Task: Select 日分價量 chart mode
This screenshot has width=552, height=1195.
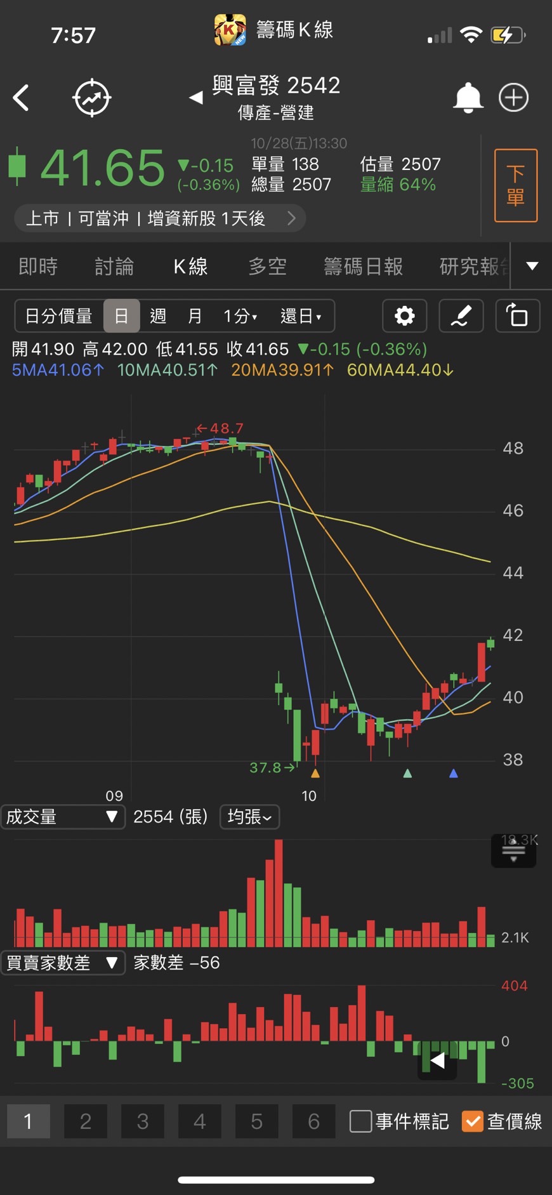Action: pos(59,315)
